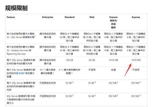Click 不受限制的内存 in the 内存优化数据大小 row

(48, 96)
